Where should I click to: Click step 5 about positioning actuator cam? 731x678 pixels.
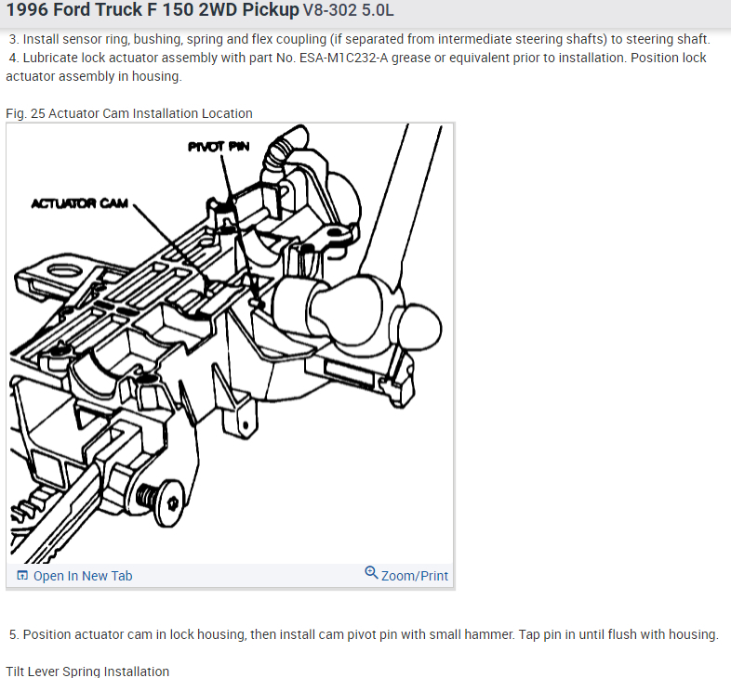click(364, 634)
